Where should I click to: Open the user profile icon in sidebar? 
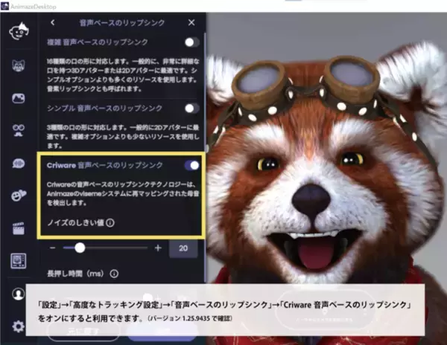coord(18,294)
